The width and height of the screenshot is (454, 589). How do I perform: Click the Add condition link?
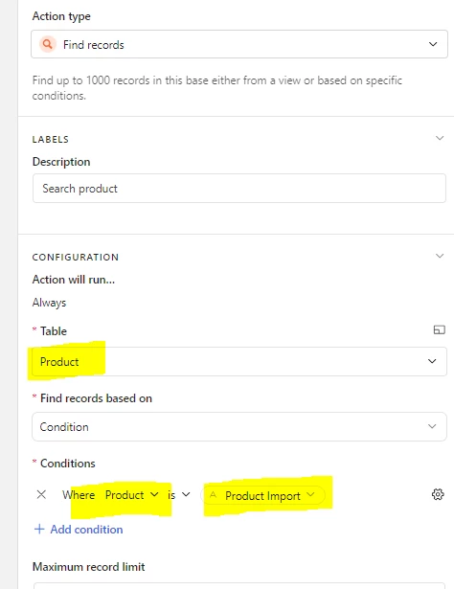point(86,530)
